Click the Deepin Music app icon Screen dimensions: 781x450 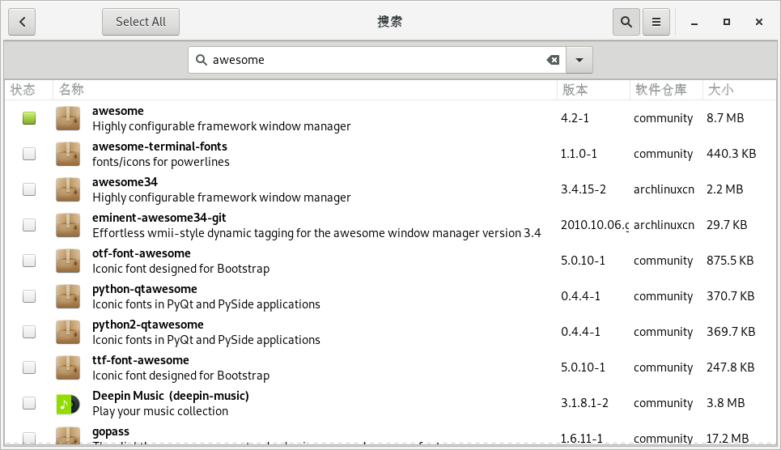(68, 403)
